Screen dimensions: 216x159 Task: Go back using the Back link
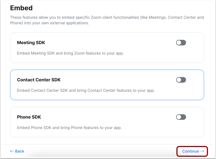coord(17,151)
